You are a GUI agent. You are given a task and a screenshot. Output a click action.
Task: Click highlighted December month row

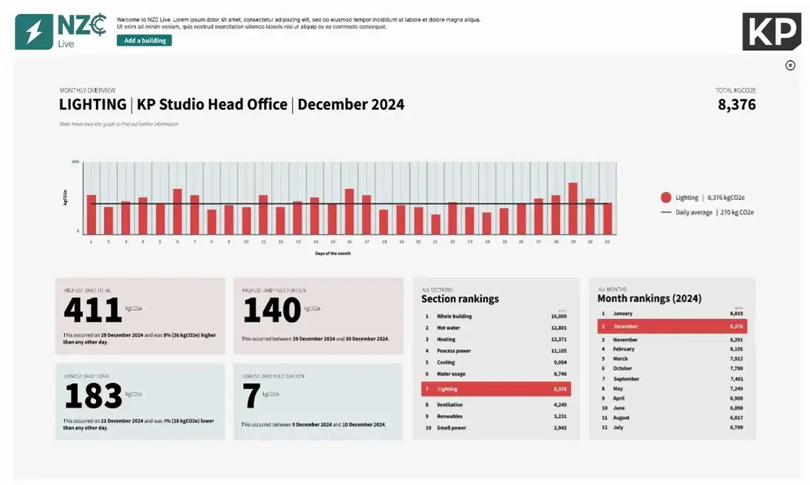tap(672, 326)
